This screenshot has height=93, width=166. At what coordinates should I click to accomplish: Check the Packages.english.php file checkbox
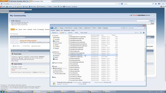(69, 60)
